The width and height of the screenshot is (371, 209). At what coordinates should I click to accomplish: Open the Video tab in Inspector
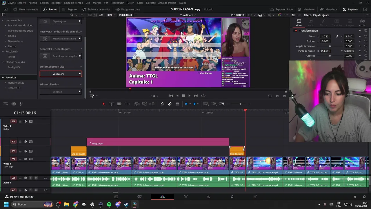299,23
